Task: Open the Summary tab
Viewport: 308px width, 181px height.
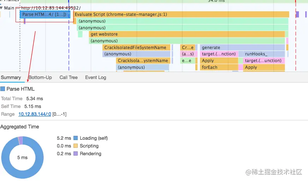Action: point(11,78)
